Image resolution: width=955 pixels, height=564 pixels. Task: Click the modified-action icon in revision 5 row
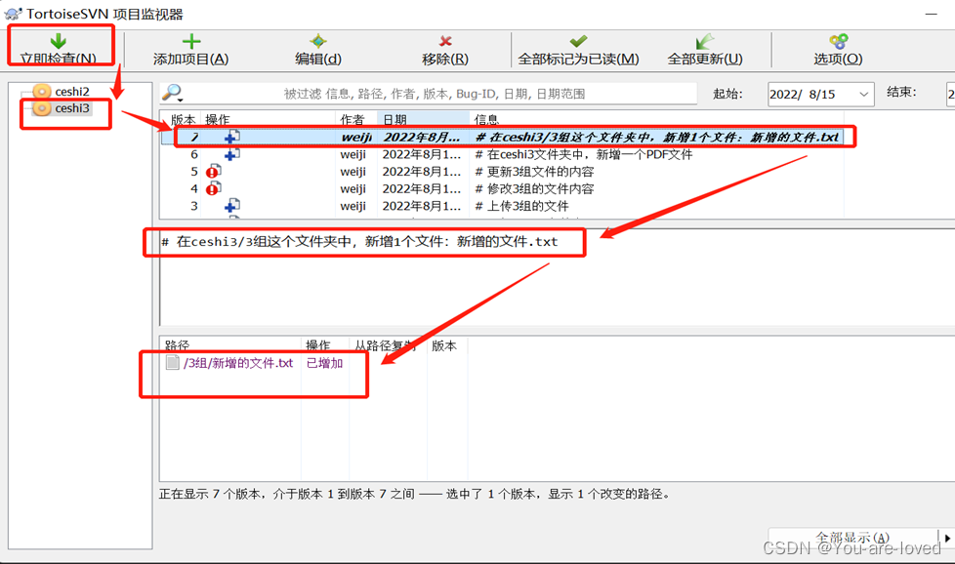click(x=213, y=172)
